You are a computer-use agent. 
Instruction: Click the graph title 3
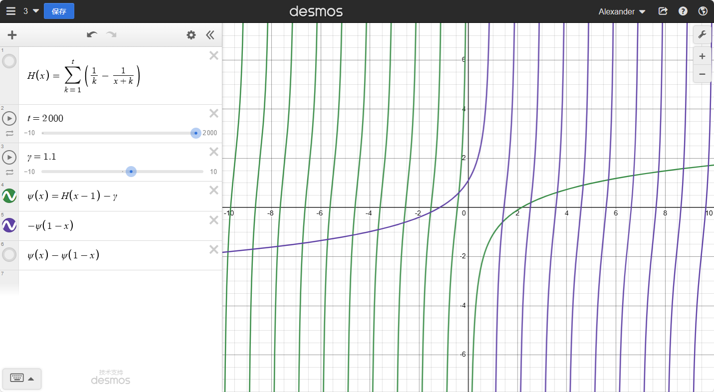coord(25,11)
